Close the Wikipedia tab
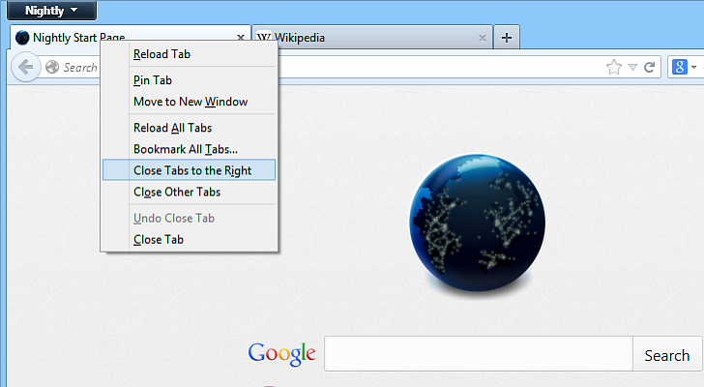 coord(483,38)
